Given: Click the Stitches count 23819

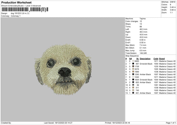Looking at the screenshot, I should tap(172, 2).
